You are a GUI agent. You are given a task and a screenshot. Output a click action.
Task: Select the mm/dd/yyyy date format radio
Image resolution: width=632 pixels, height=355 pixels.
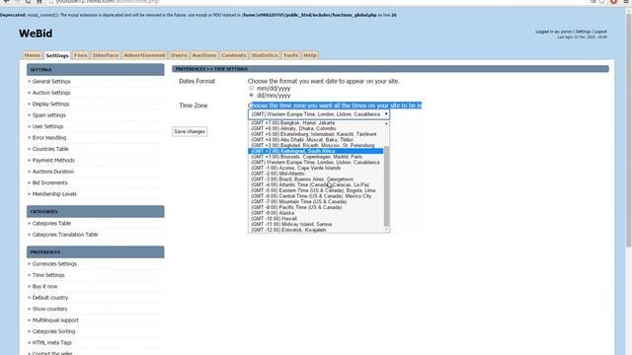point(252,88)
